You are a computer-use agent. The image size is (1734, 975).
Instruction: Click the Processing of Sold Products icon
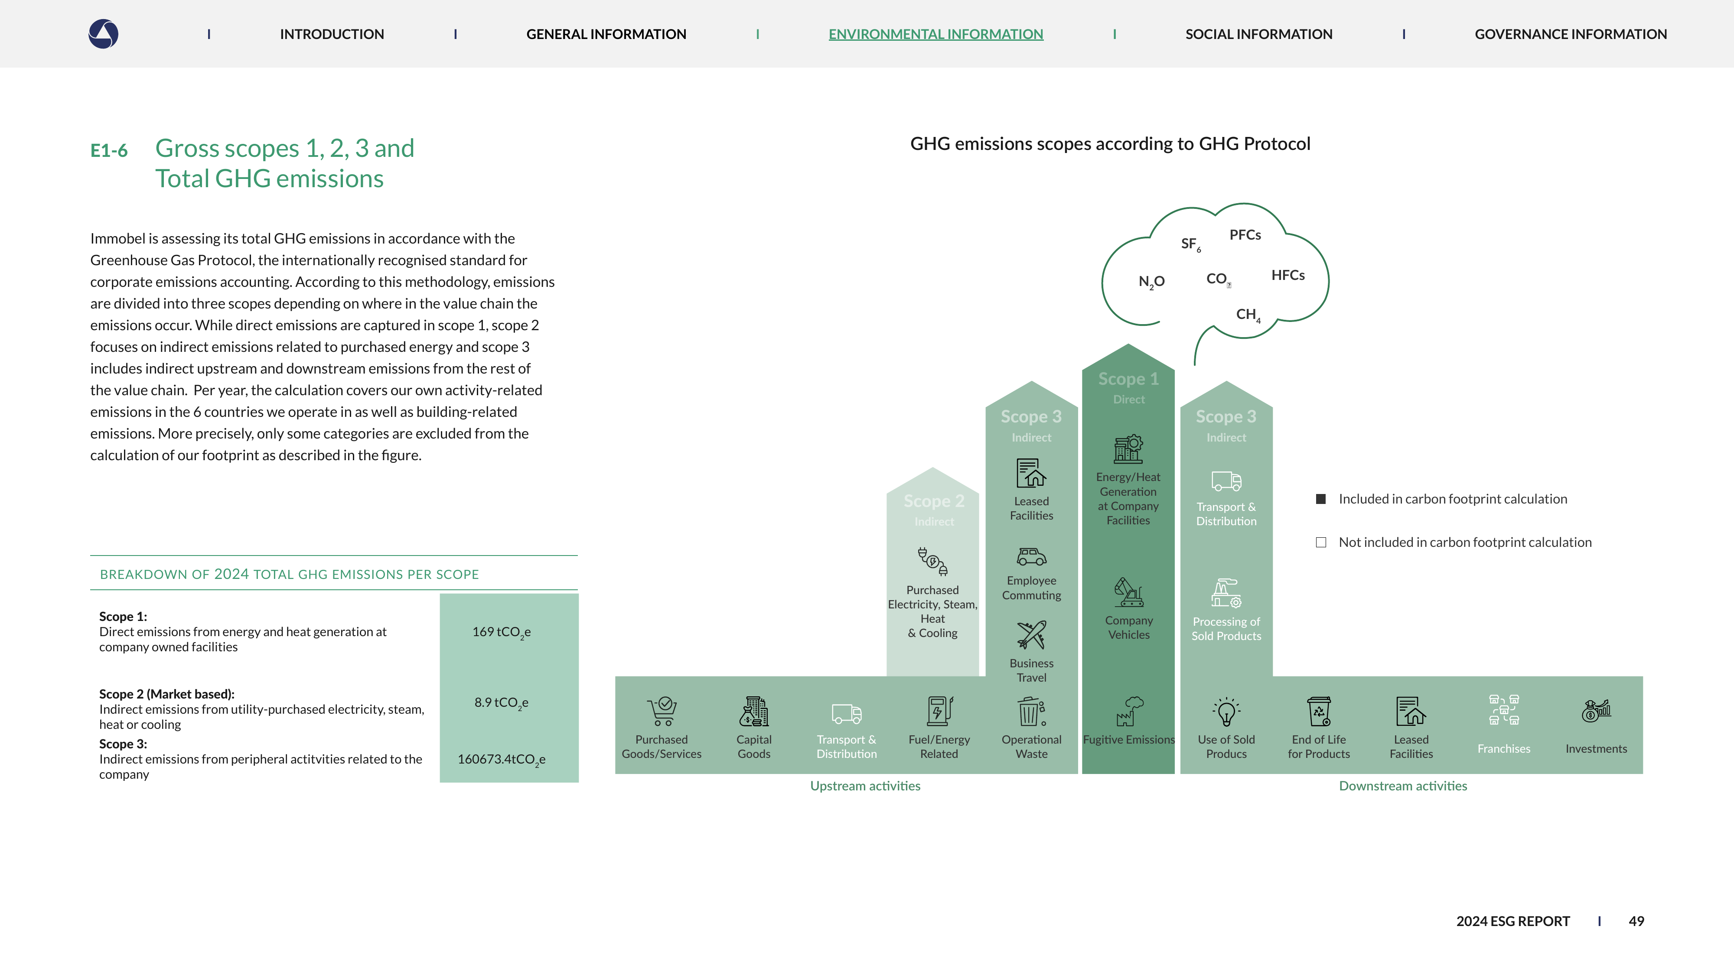(x=1226, y=593)
